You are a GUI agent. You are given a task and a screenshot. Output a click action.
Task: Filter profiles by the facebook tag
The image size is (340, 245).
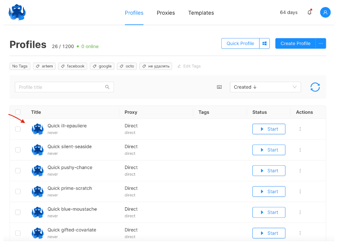(73, 66)
